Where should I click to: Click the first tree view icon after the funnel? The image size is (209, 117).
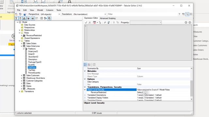(183, 14)
